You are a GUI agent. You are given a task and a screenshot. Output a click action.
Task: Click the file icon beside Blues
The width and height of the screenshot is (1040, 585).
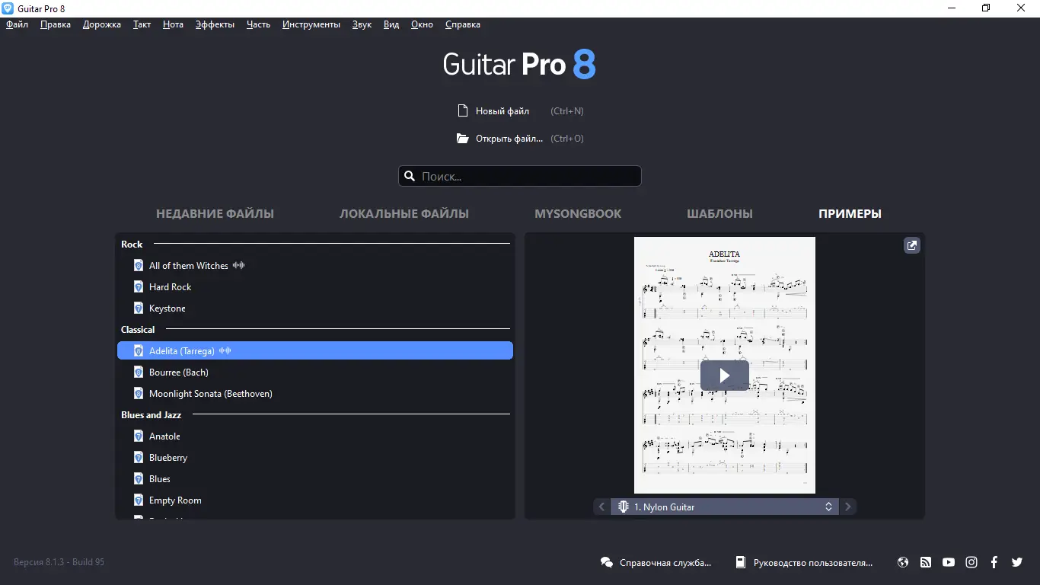(x=139, y=479)
